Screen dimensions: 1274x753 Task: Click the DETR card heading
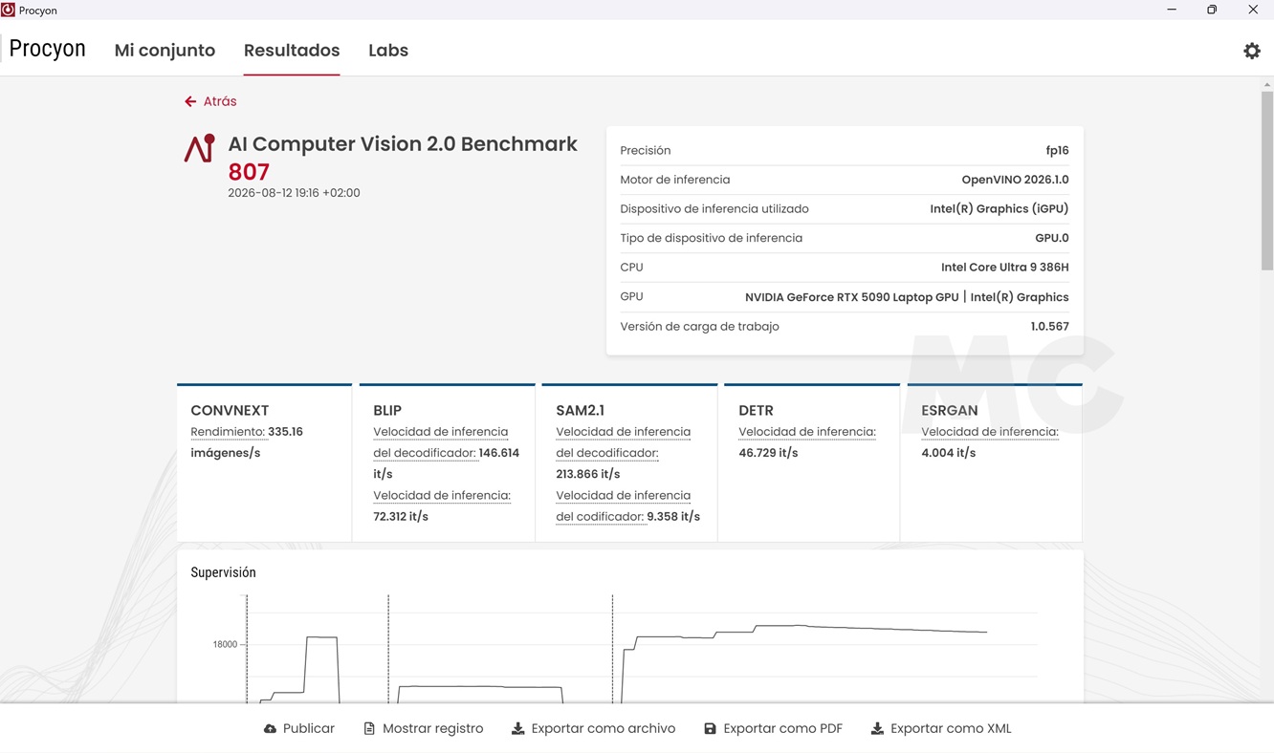pyautogui.click(x=756, y=411)
